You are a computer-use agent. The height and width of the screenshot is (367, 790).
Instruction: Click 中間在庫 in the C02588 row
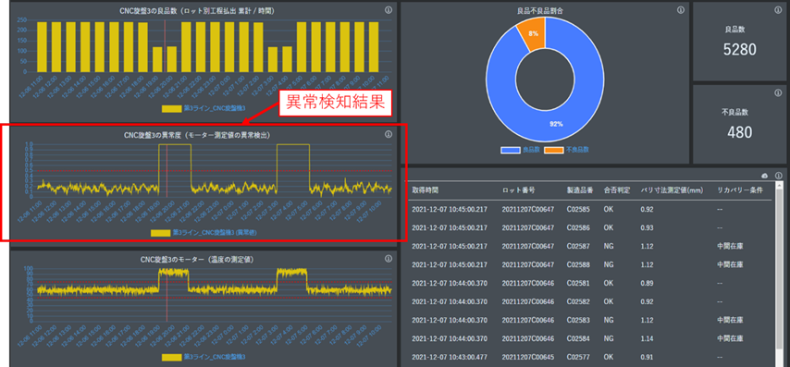[x=730, y=264]
